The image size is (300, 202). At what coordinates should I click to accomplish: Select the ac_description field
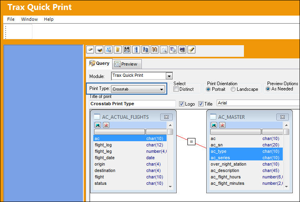click(x=246, y=170)
